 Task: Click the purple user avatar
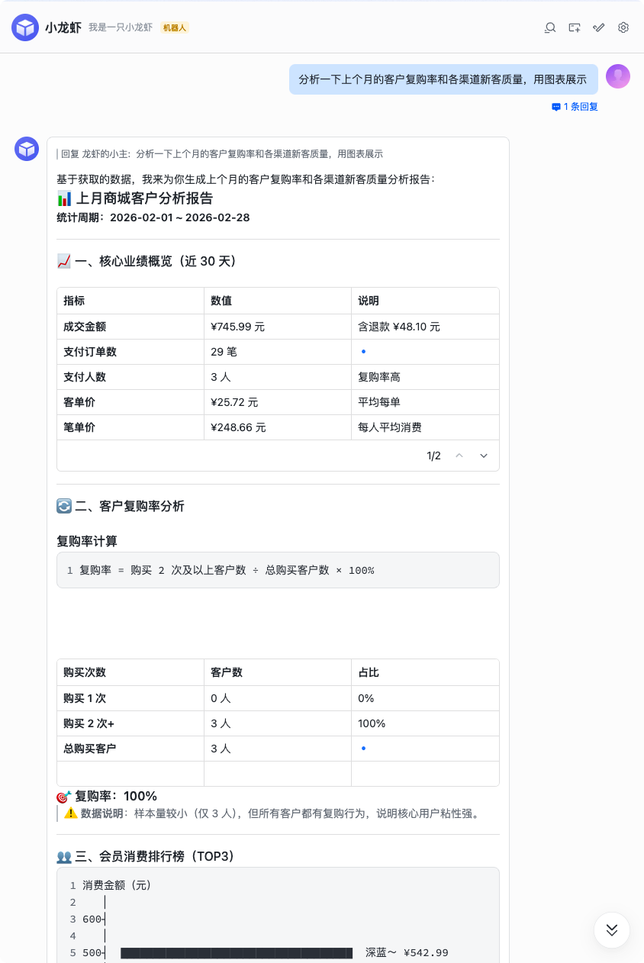coord(618,76)
